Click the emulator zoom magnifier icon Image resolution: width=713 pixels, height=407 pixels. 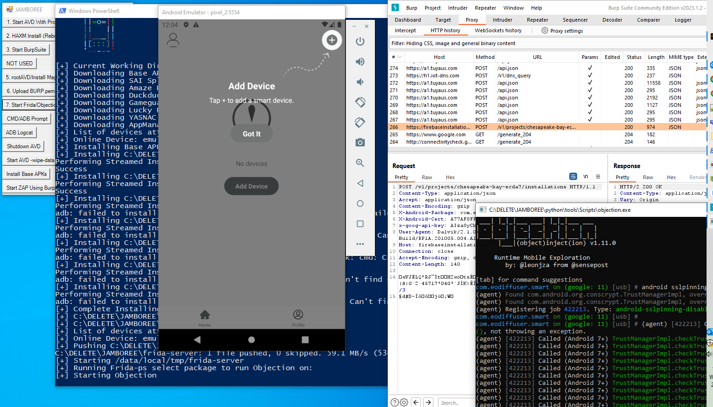pos(360,163)
